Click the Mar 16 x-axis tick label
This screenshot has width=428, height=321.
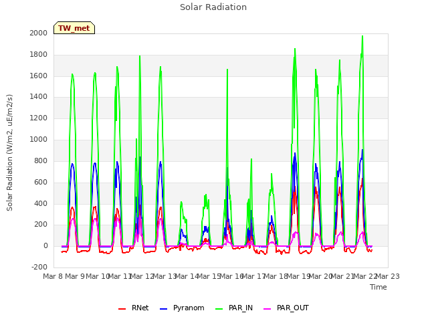232,276
